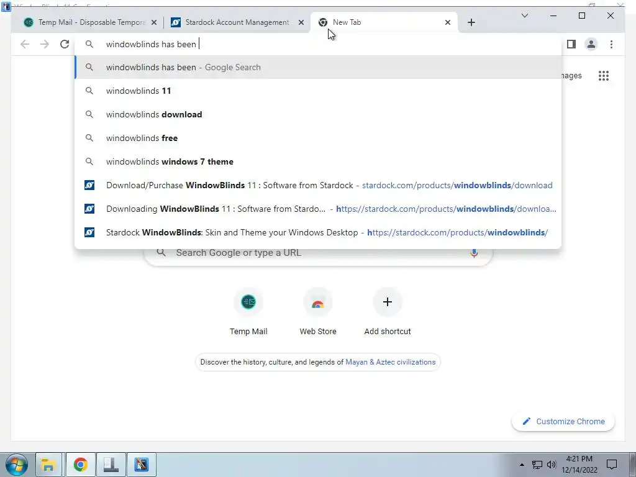636x477 pixels.
Task: Open the Temp Mail shortcut
Action: click(248, 312)
